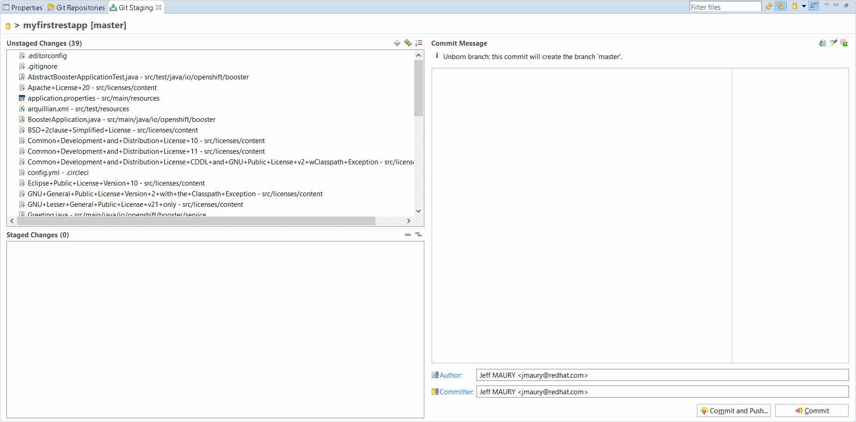Maximize the Git Staging view panel
The image size is (856, 422).
(846, 5)
